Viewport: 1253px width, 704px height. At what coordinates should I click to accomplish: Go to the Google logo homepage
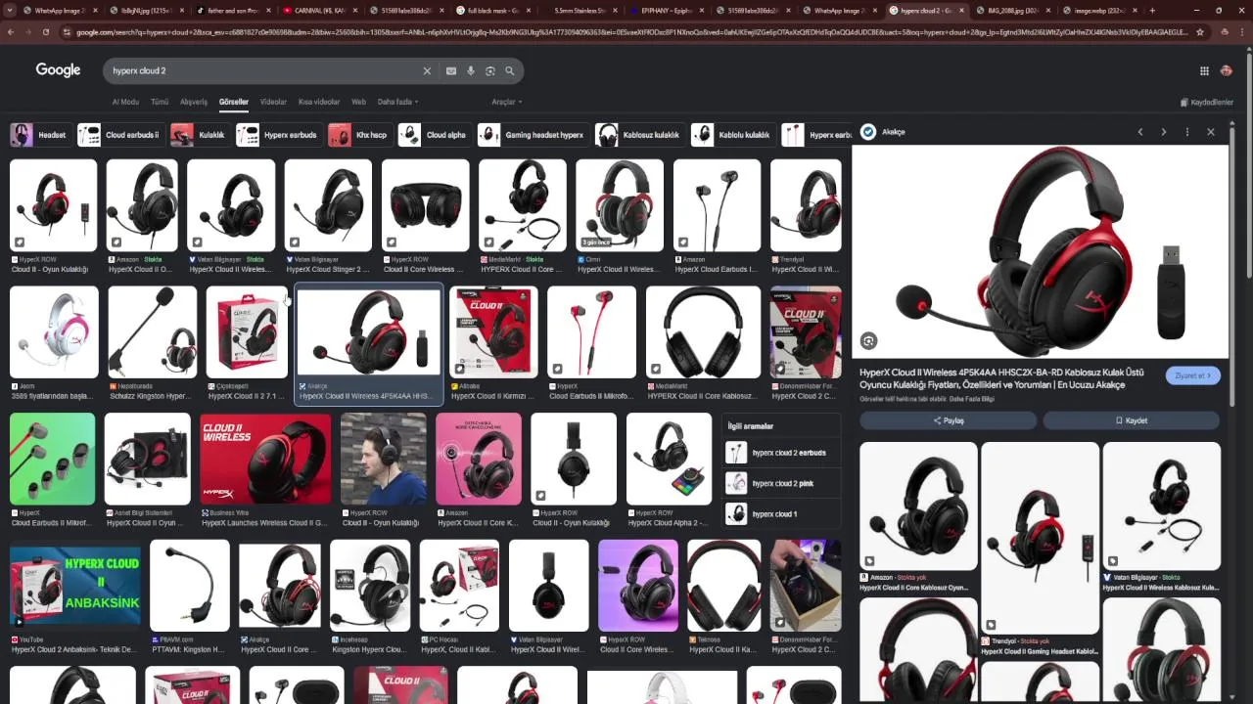58,70
